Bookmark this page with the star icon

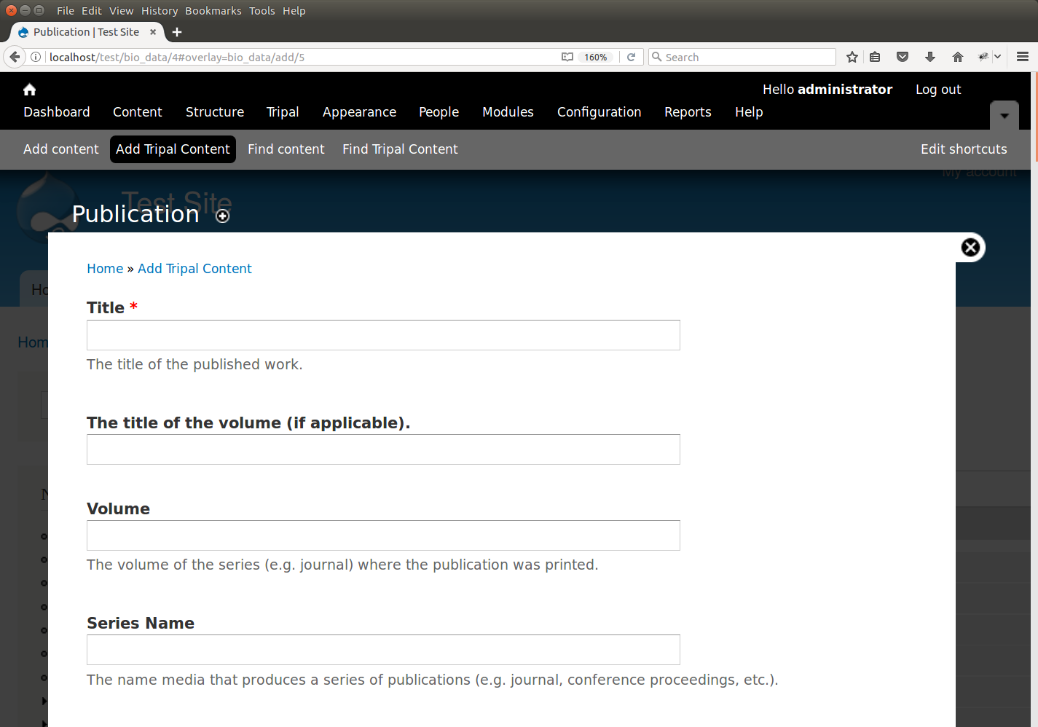coord(852,57)
